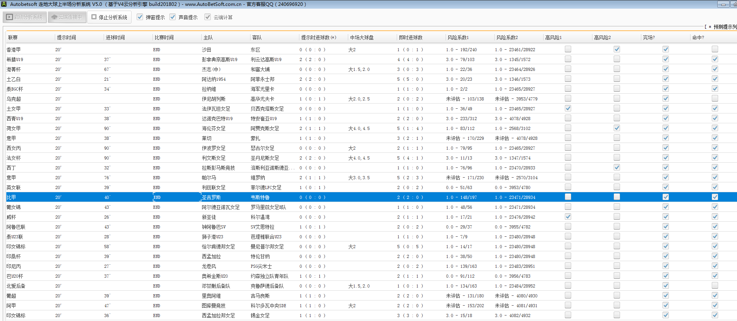Sort by the 联赛 column header
737x321 pixels.
(13, 37)
